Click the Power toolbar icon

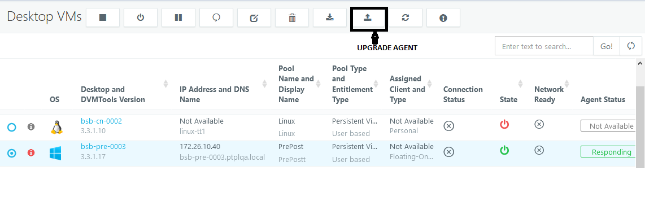[x=141, y=17]
